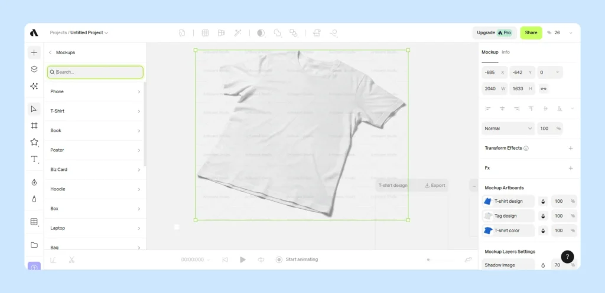Click the help question mark button
This screenshot has height=293, width=605.
coord(567,256)
